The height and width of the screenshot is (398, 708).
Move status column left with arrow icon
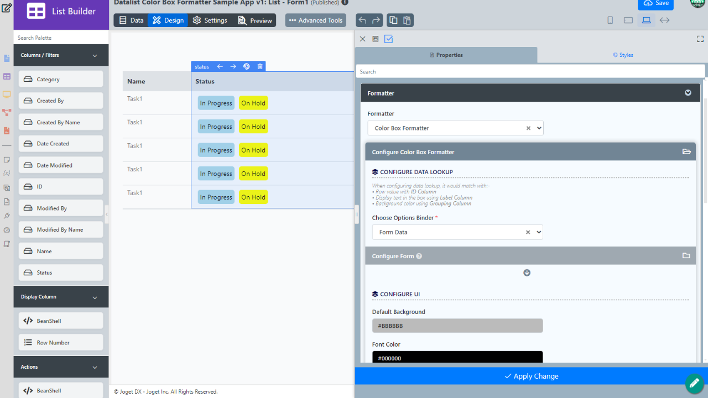pos(220,66)
